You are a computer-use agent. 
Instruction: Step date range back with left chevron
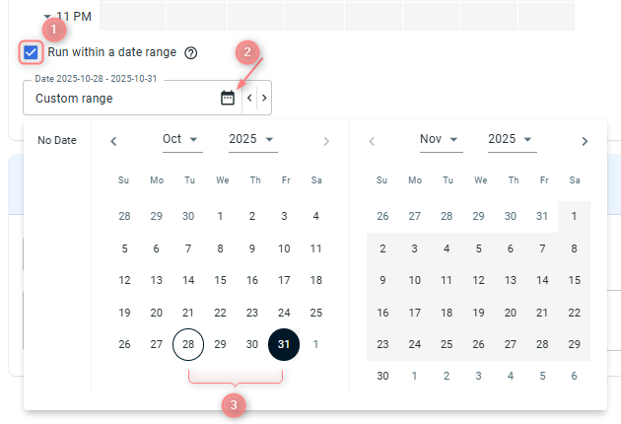pos(250,98)
